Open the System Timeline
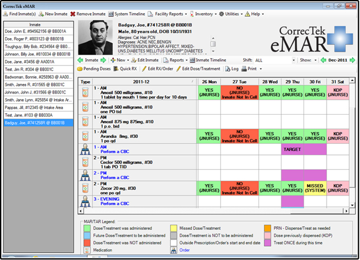This screenshot has width=360, height=260. click(x=126, y=13)
